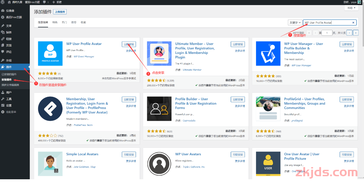Switch to the 搜索结果 tab

43,23
